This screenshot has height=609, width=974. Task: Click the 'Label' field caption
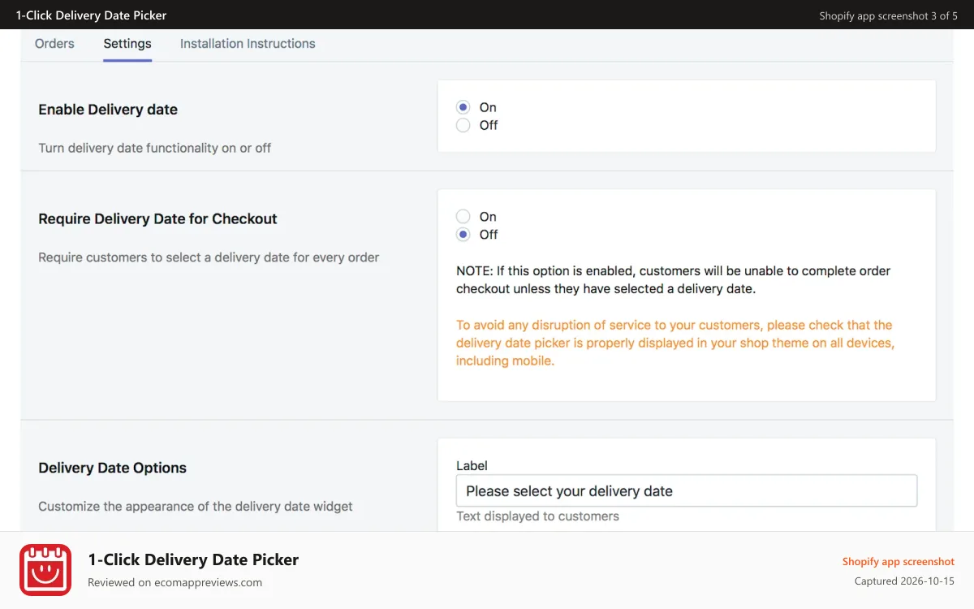click(x=472, y=466)
